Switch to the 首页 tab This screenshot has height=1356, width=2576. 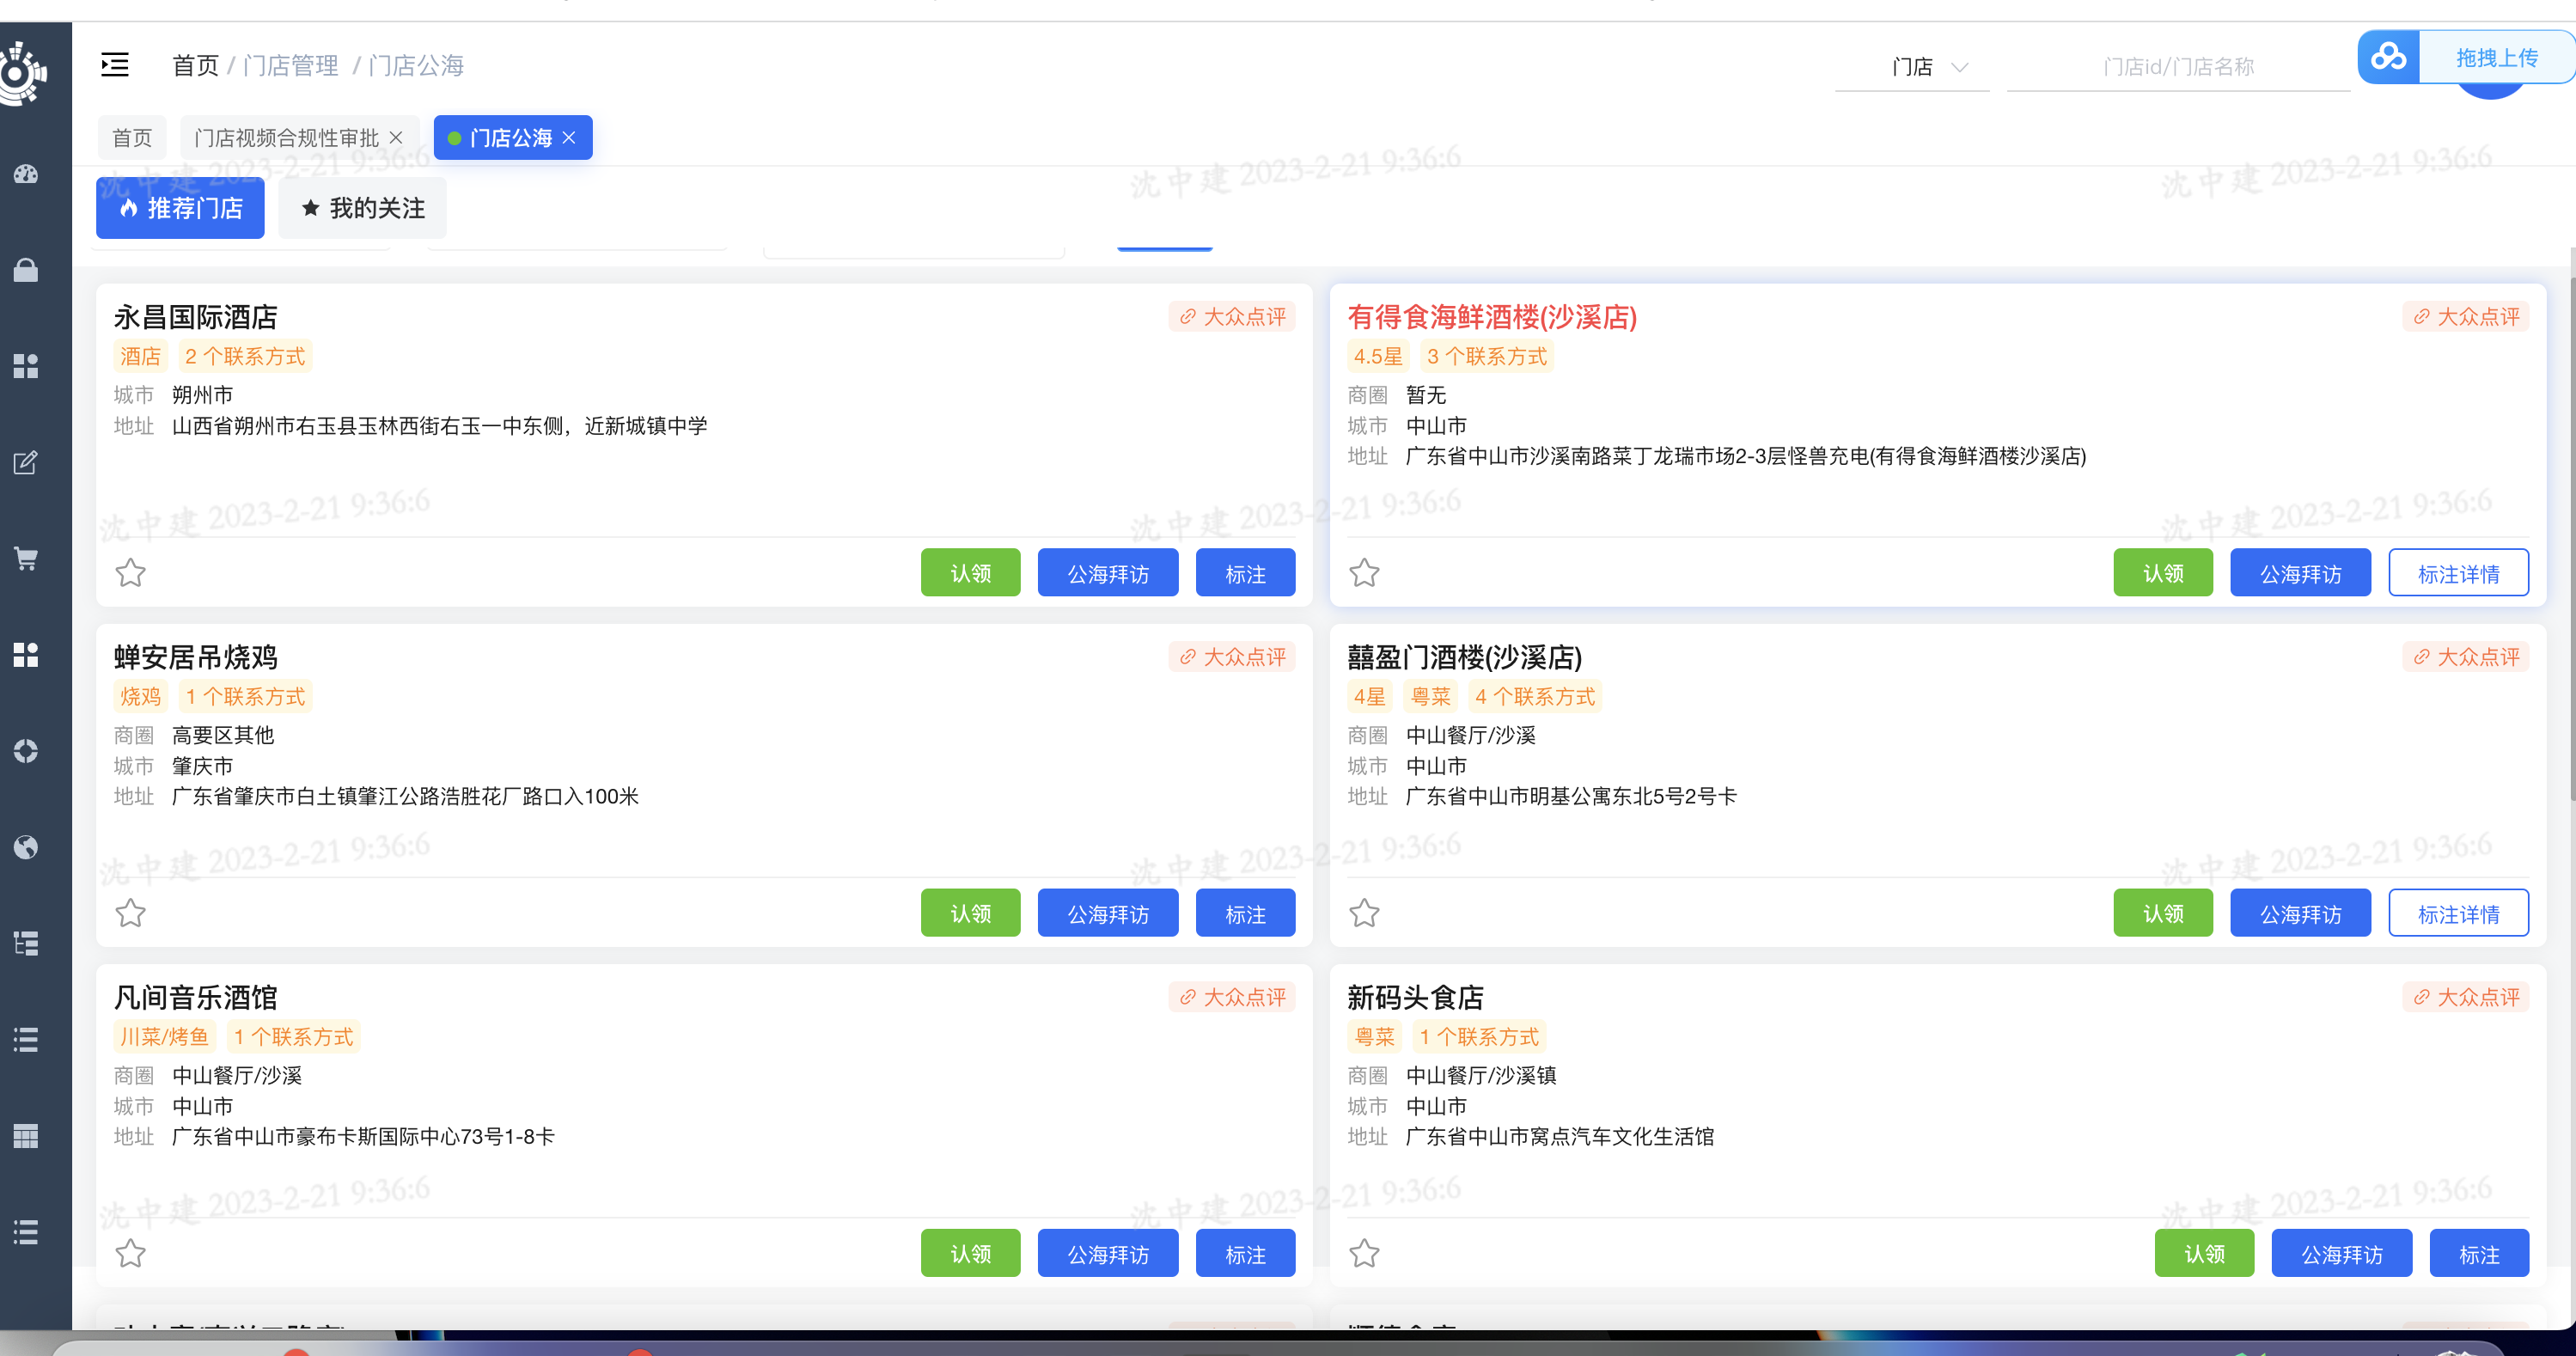[x=132, y=138]
